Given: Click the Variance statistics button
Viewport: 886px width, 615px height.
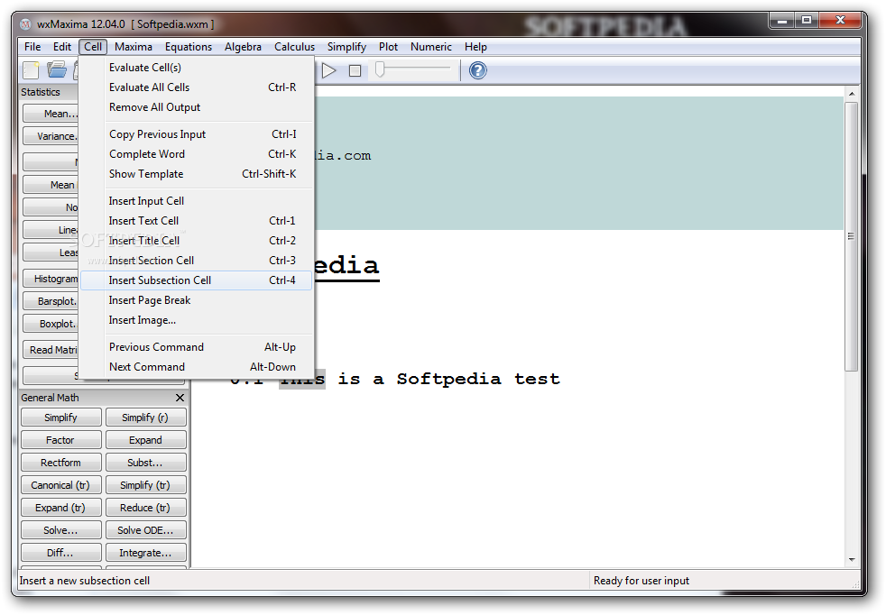Looking at the screenshot, I should pyautogui.click(x=51, y=136).
